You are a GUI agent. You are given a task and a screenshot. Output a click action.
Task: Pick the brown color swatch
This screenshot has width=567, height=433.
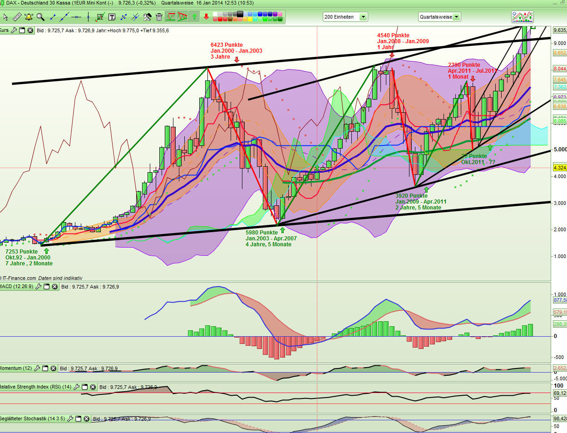(x=230, y=20)
